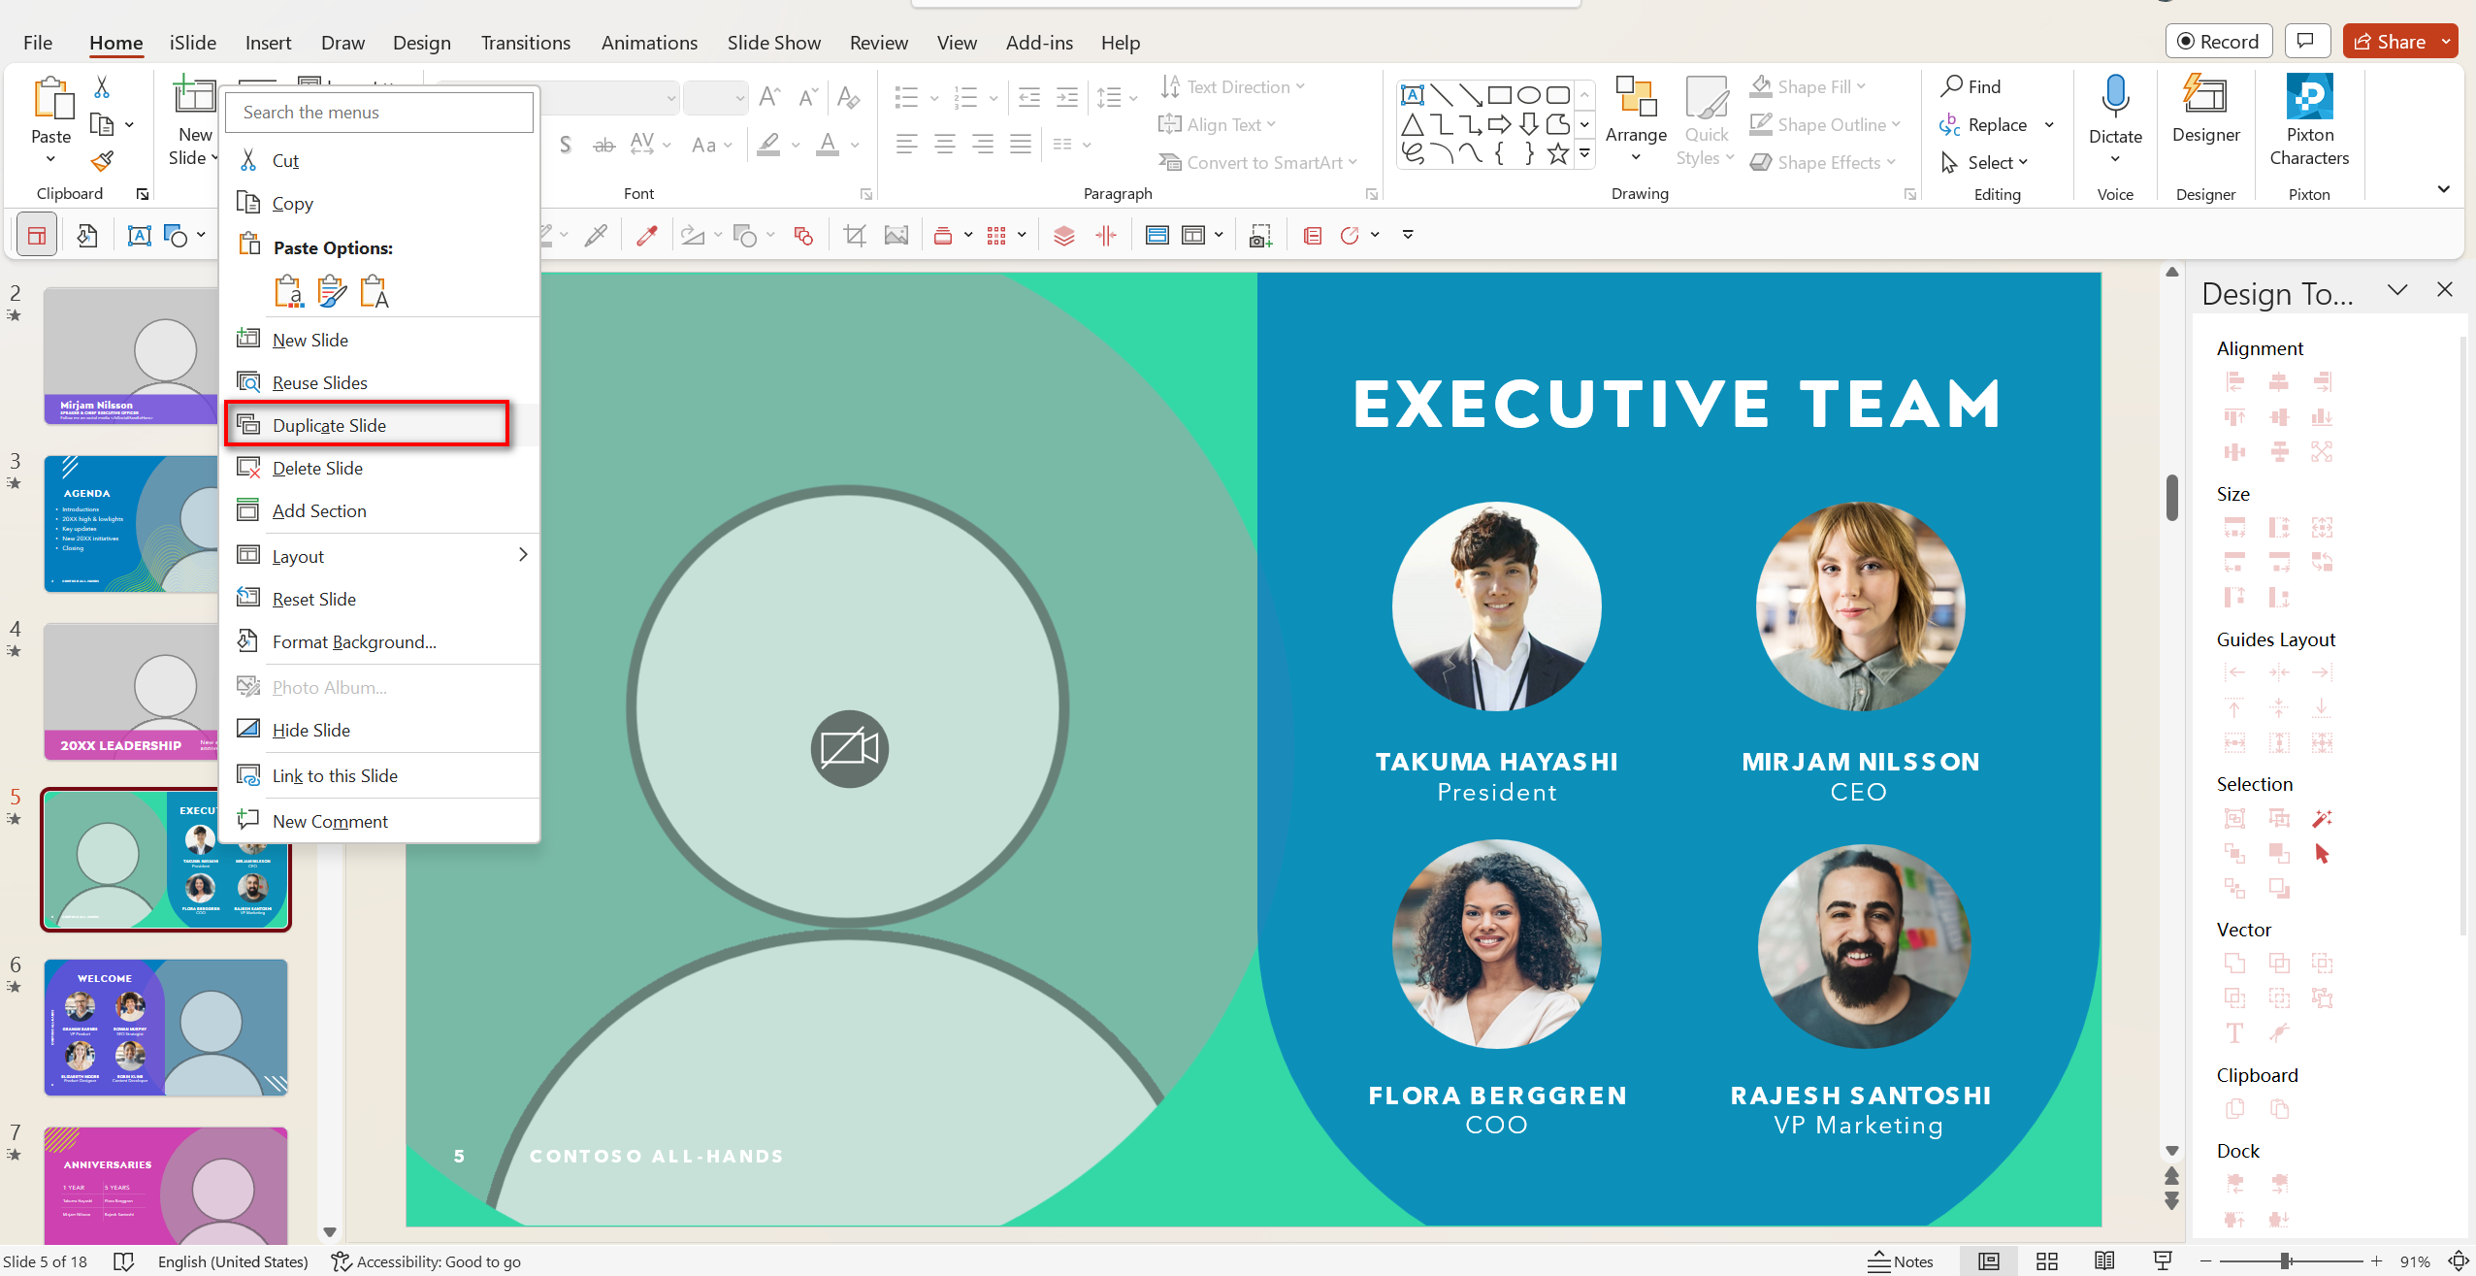This screenshot has width=2476, height=1276.
Task: Click the spell check book icon
Action: (x=124, y=1260)
